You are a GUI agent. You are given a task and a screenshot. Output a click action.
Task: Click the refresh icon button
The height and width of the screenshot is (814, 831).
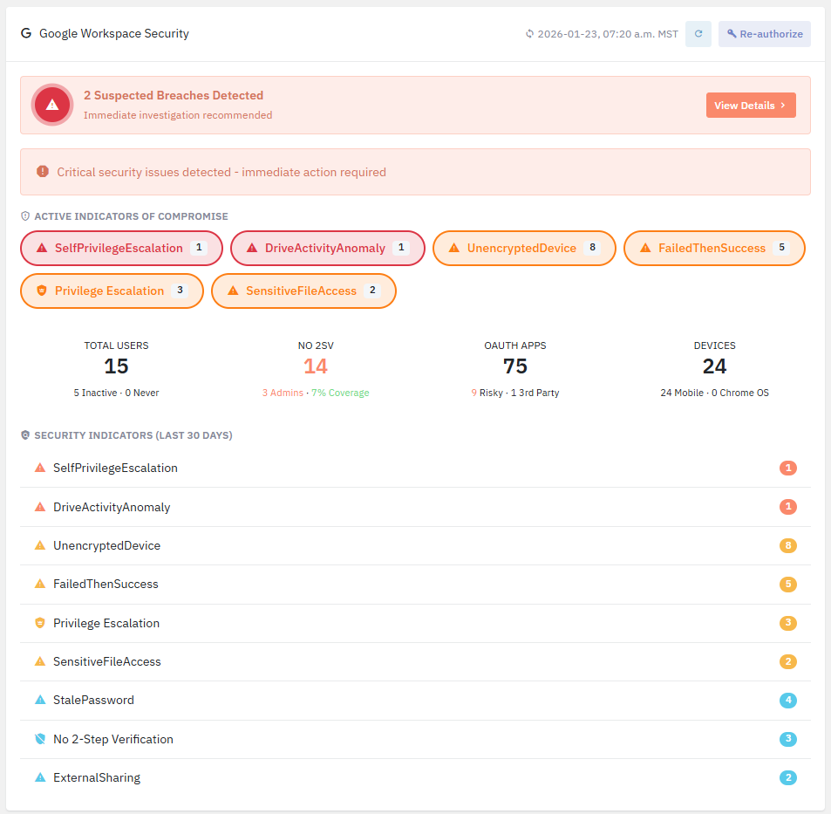(698, 34)
